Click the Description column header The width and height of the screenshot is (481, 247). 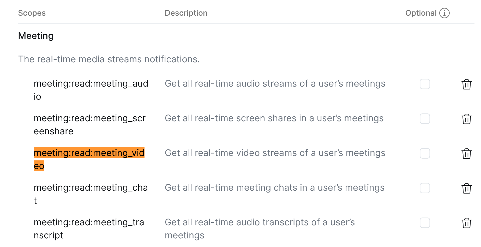point(186,13)
